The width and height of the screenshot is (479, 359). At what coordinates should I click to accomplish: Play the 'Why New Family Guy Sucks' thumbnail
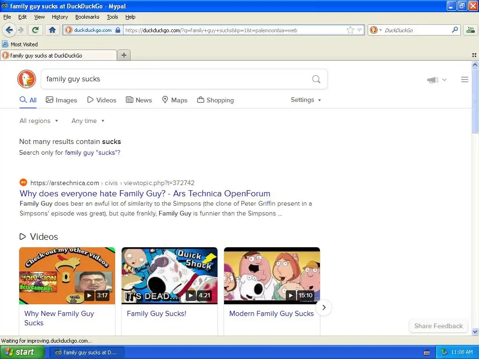click(67, 276)
